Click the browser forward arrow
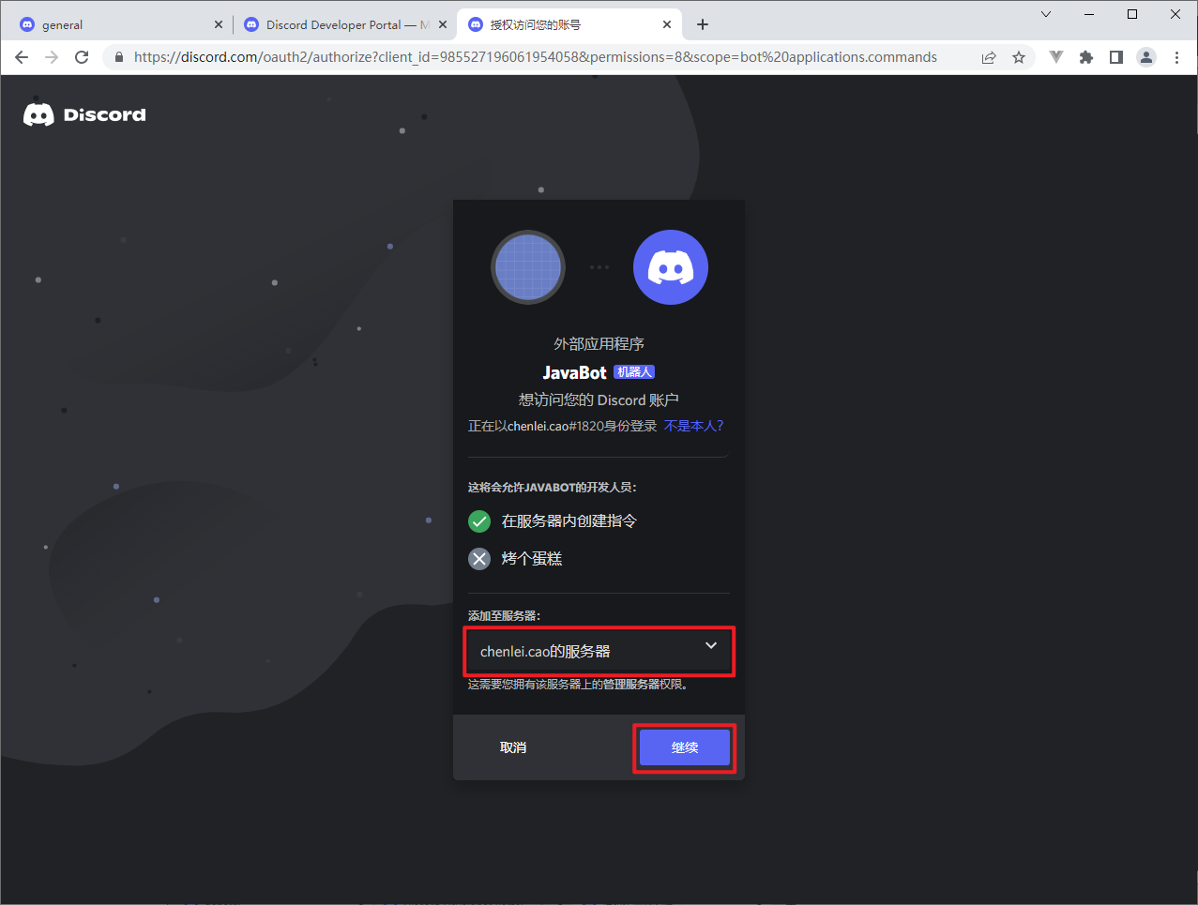This screenshot has width=1198, height=905. pyautogui.click(x=52, y=57)
